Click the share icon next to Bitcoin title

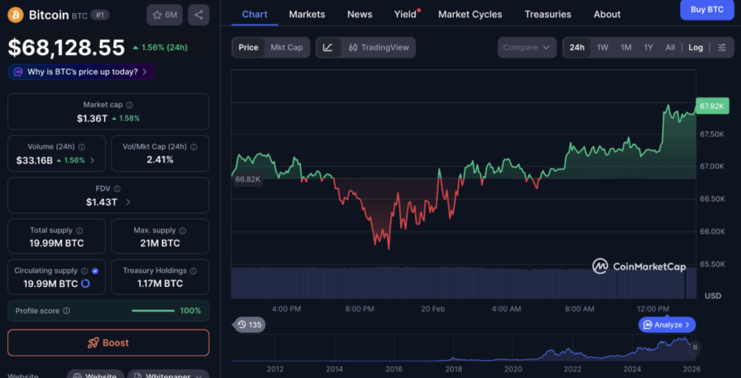click(x=198, y=14)
